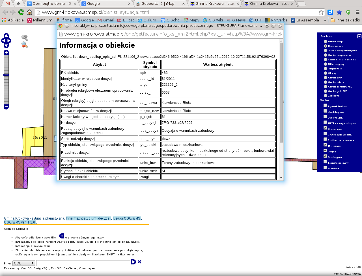362x276 pixels.
Task: Click the zoom level slider handle
Action: point(6,75)
